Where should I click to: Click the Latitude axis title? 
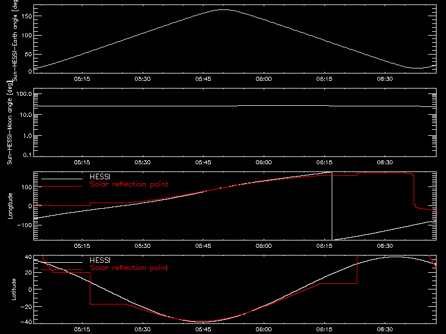tap(13, 289)
